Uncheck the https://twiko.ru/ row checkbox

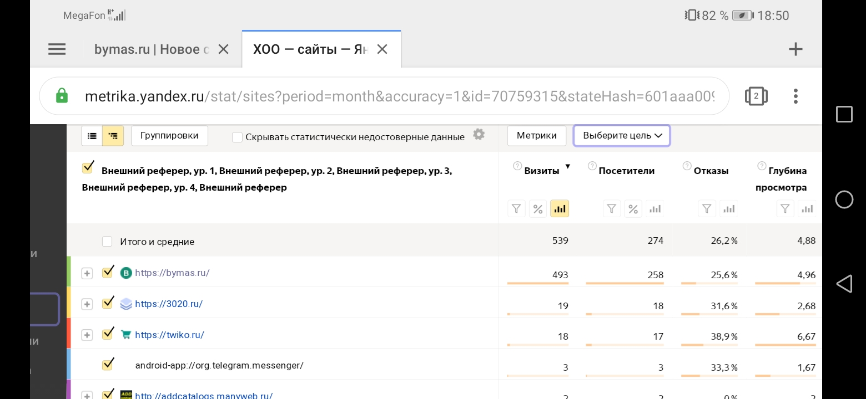108,334
